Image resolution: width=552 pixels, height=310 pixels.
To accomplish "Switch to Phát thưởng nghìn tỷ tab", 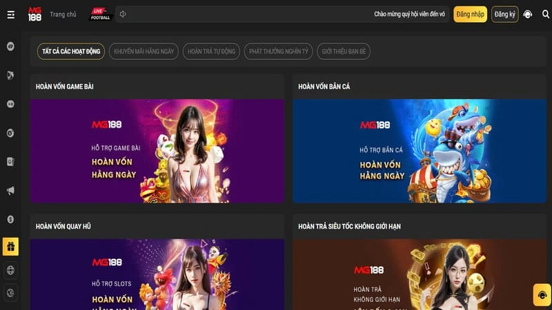I will pyautogui.click(x=279, y=51).
